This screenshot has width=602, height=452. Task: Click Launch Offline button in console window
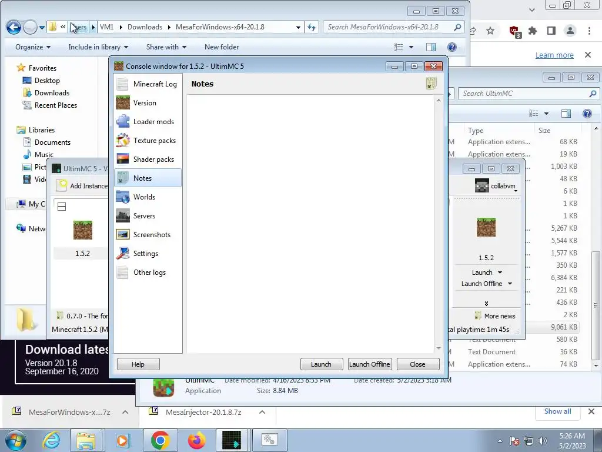[370, 364]
